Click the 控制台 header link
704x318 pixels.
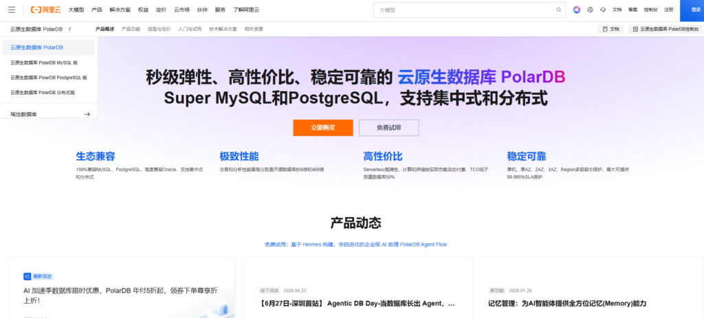[x=650, y=10]
